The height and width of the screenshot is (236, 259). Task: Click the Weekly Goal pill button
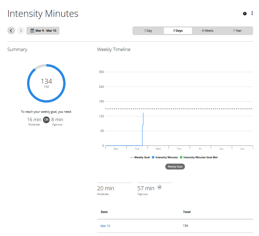click(175, 167)
